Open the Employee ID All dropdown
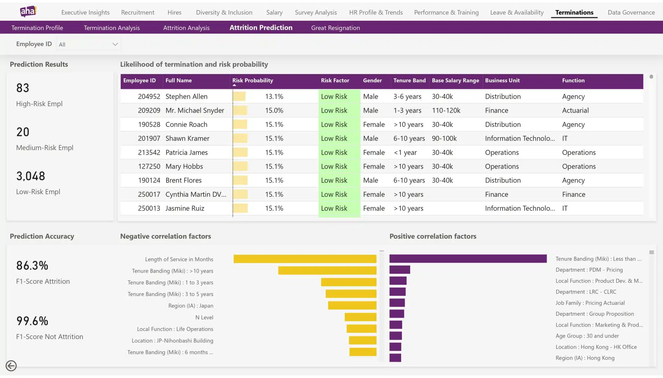This screenshot has height=378, width=663. (88, 44)
